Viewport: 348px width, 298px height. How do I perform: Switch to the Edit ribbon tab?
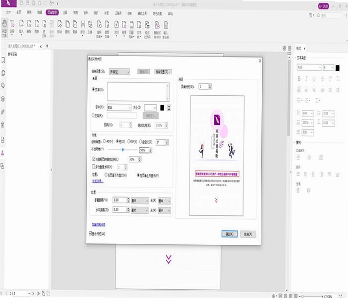(x=39, y=12)
